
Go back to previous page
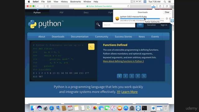click(x=38, y=6)
